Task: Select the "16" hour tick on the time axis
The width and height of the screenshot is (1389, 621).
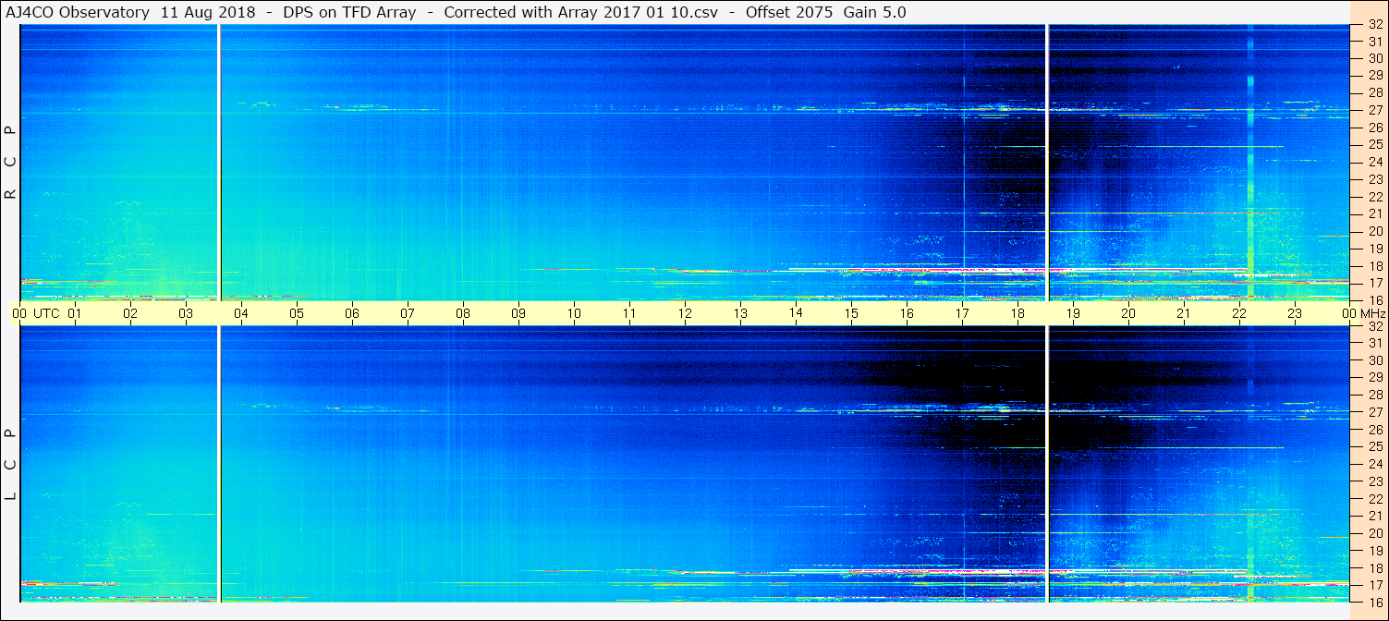Action: pos(907,313)
